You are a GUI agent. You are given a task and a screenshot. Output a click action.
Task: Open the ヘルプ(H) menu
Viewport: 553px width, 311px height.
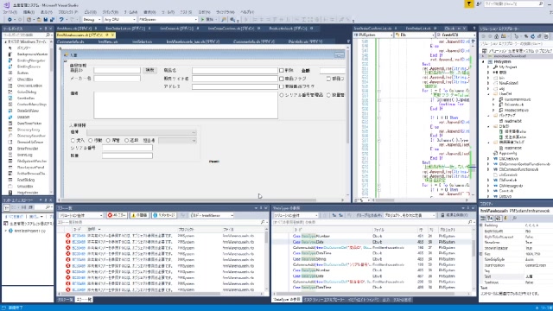coord(247,12)
